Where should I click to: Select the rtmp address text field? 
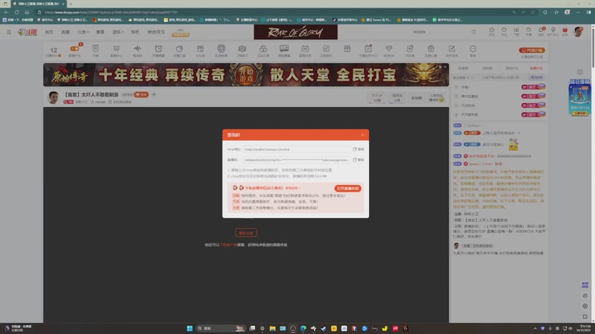296,149
